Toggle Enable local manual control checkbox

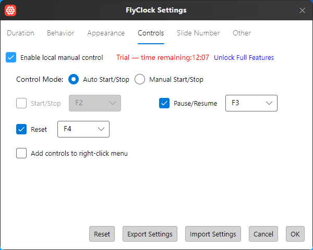click(11, 57)
